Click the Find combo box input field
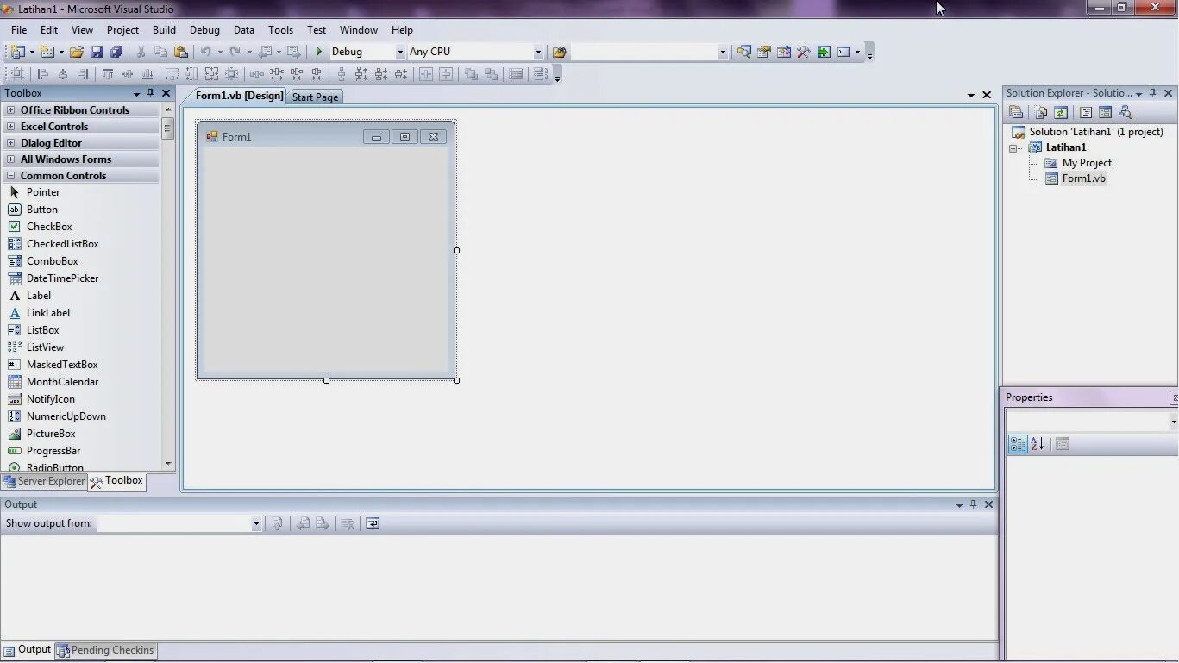 (643, 52)
